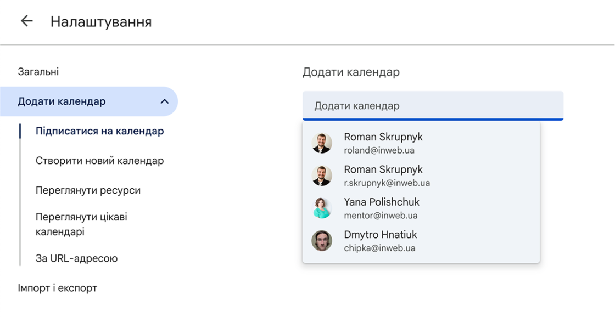Open Переглянути цікаві календарі
The height and width of the screenshot is (317, 615).
pyautogui.click(x=81, y=224)
